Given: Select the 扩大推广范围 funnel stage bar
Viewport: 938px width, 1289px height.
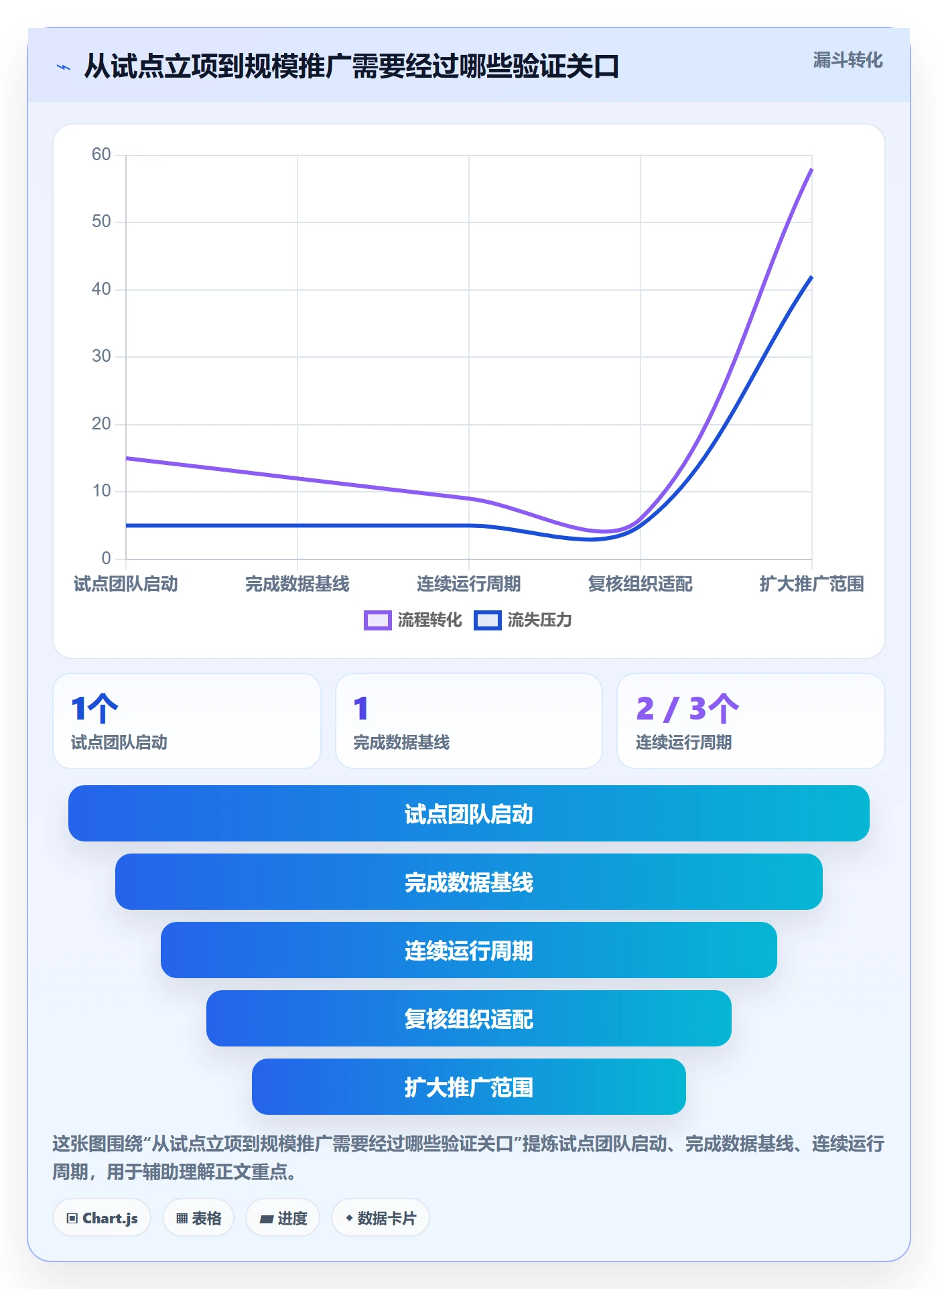Looking at the screenshot, I should pyautogui.click(x=469, y=1087).
